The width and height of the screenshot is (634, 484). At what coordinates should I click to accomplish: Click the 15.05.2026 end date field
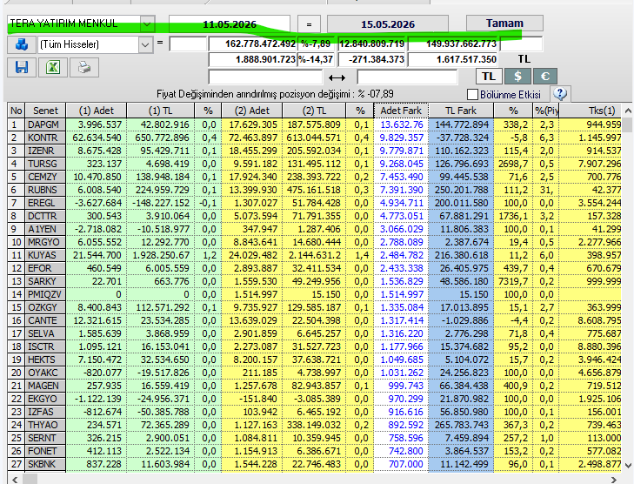click(388, 24)
